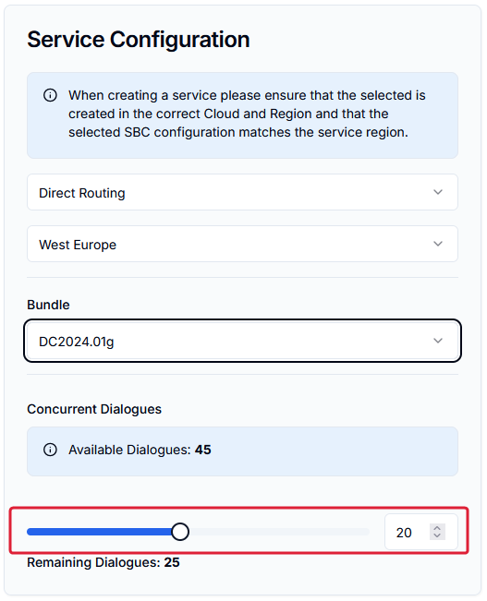Click the unfilled gray part of the slider
Image resolution: width=487 pixels, height=601 pixels.
click(x=279, y=532)
